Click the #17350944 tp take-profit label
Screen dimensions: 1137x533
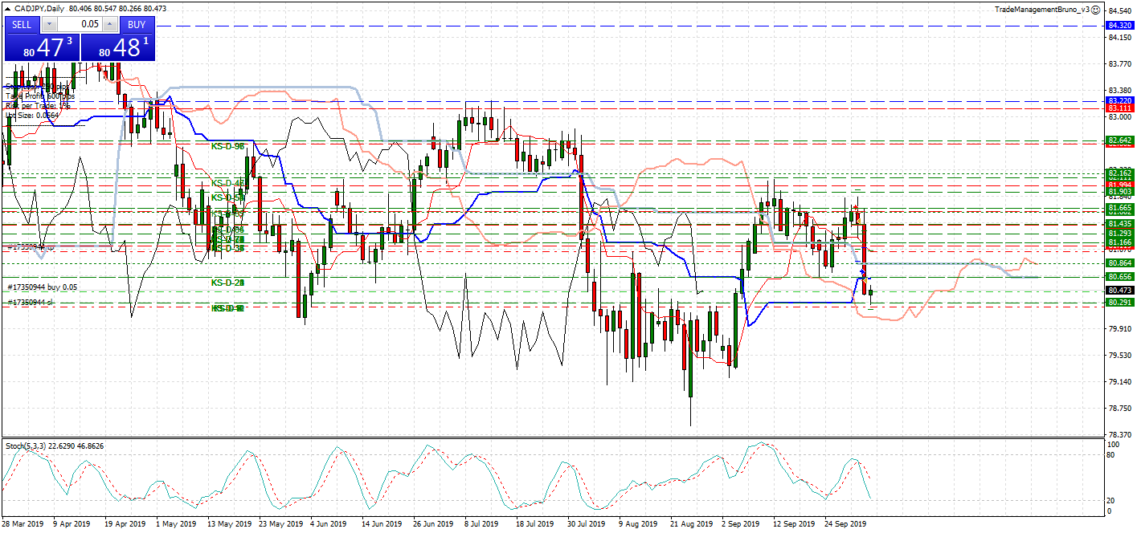point(31,247)
